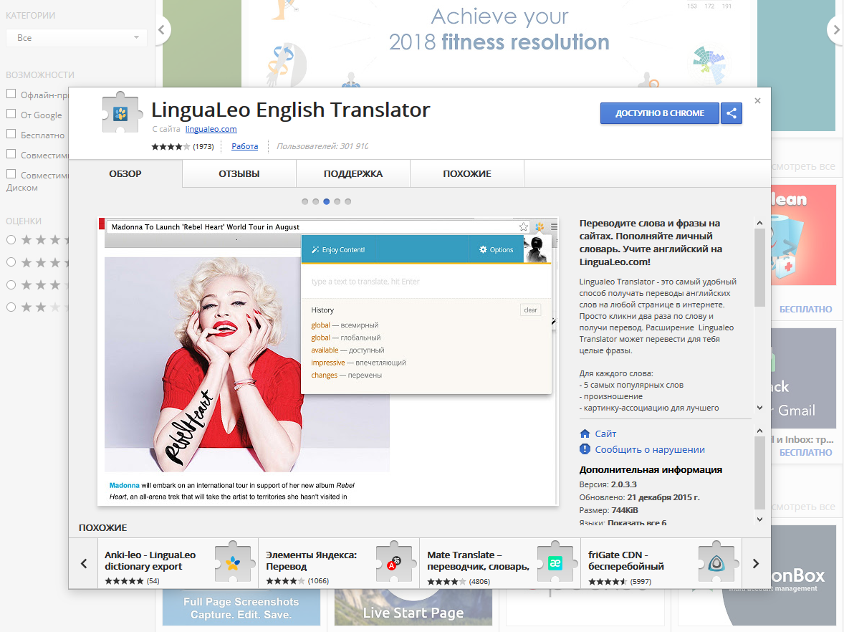This screenshot has width=844, height=632.
Task: Click the Элементы Яндекса Перевод icon
Action: (x=395, y=562)
